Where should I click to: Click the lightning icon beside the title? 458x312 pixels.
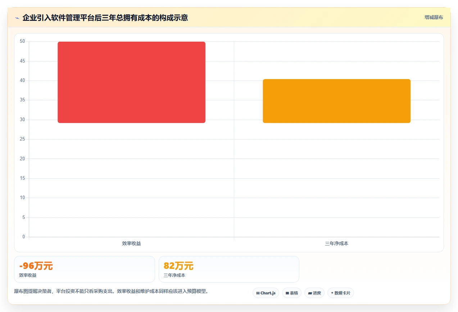click(x=17, y=18)
